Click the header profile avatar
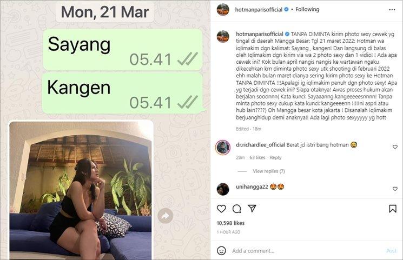The image size is (403, 260). 223,10
